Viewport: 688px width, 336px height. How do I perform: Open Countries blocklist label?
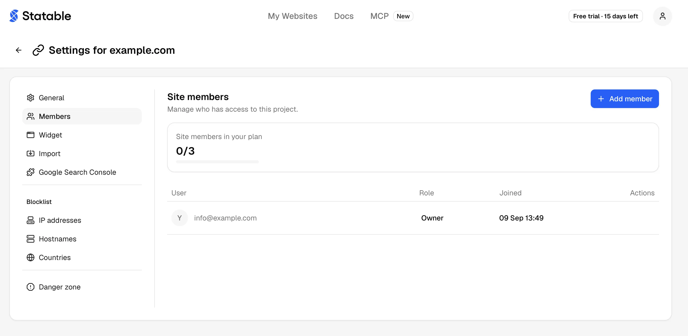(x=55, y=258)
